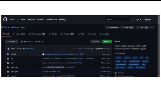The width and height of the screenshot is (161, 90).
Task: Open the GitHub logo home link
Action: 5,19
